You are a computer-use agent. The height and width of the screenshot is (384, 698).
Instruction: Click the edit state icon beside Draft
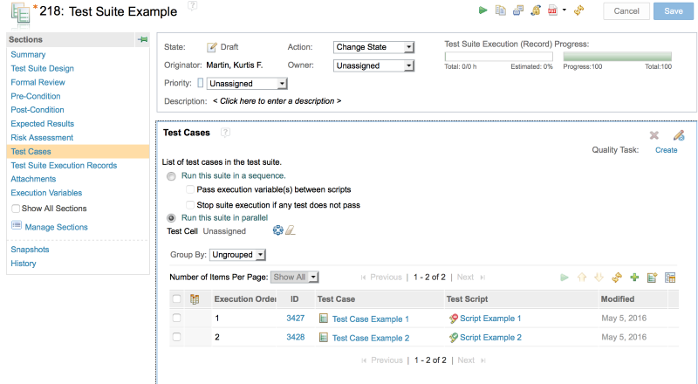point(212,47)
